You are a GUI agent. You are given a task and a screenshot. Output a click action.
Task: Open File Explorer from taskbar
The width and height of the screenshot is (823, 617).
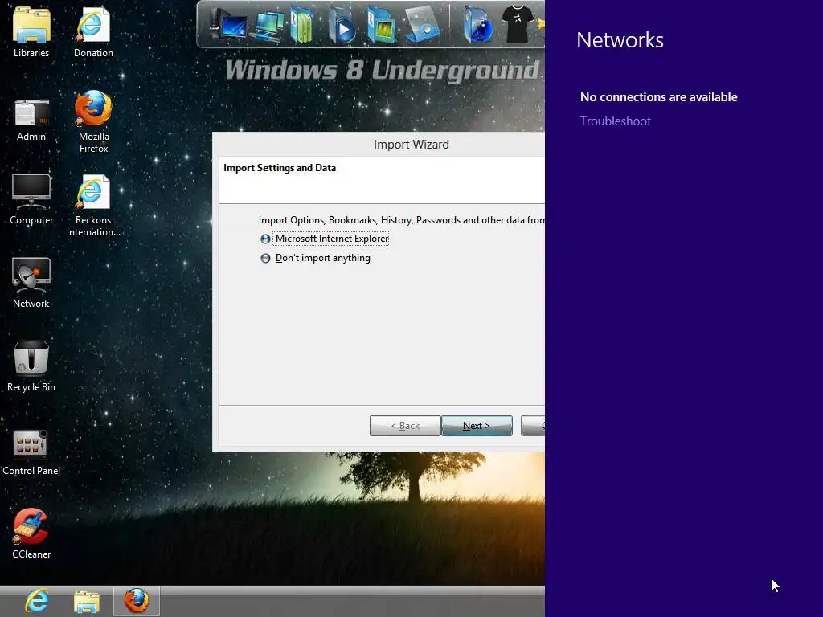pyautogui.click(x=87, y=601)
